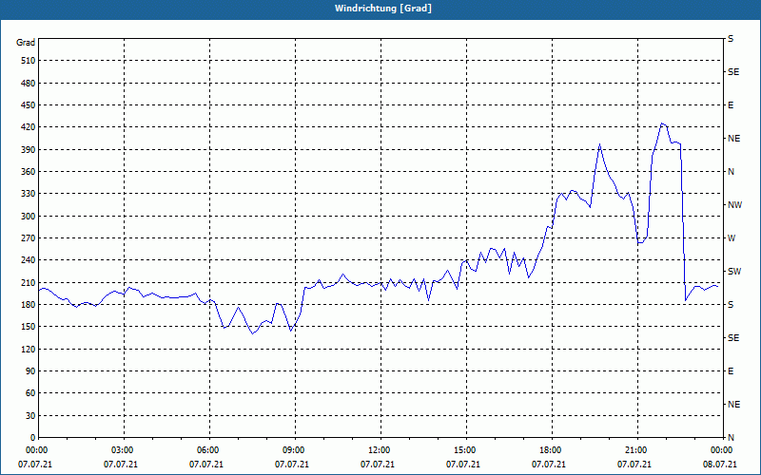Viewport: 761px width, 475px height.
Task: Choose the 180 y-axis value
Action: tap(29, 305)
